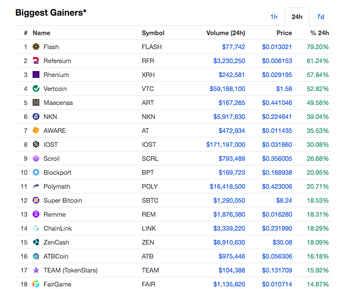The width and height of the screenshot is (354, 289).
Task: Click the ChainLink cube logo icon
Action: point(36,228)
